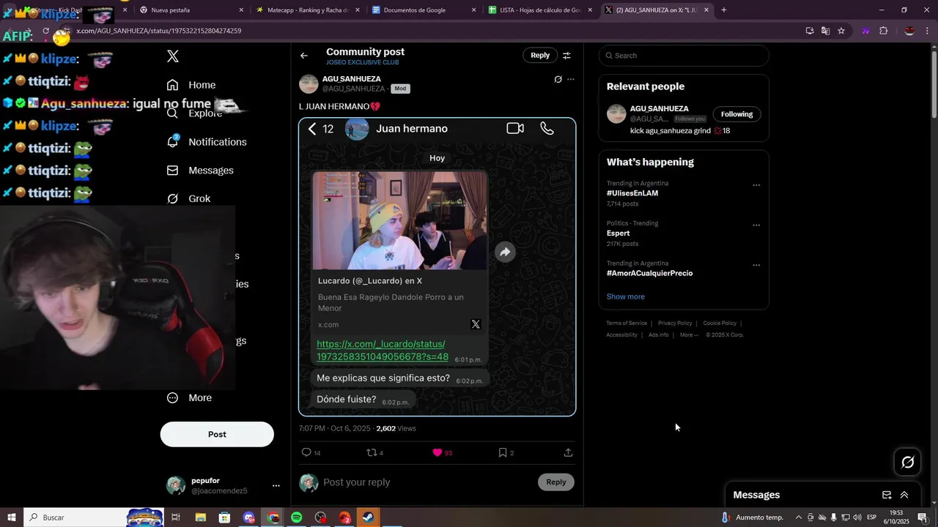Open the WhatsApp screenshot image in the post

coord(437,266)
